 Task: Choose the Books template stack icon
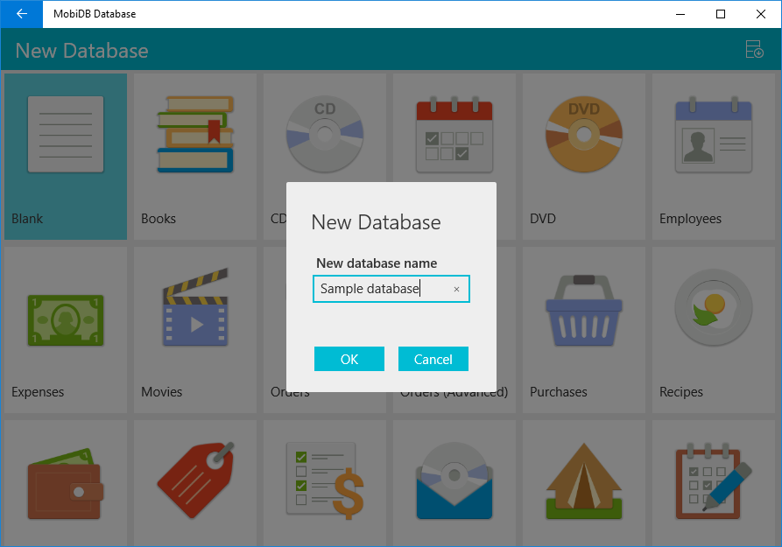click(195, 134)
